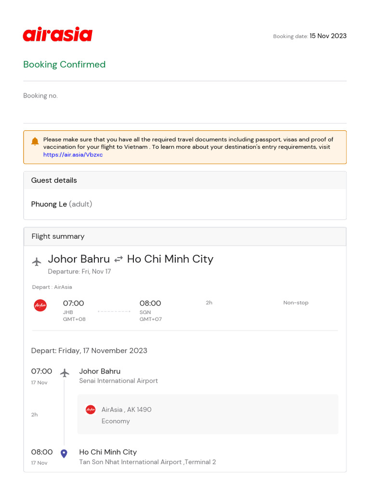Click the Non-stop label

click(296, 303)
